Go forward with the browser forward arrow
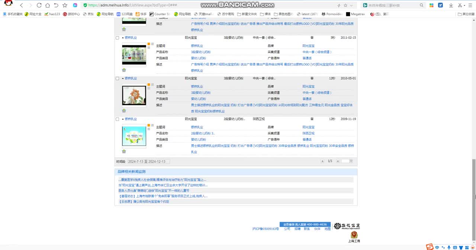Image resolution: width=476 pixels, height=250 pixels. (30, 5)
